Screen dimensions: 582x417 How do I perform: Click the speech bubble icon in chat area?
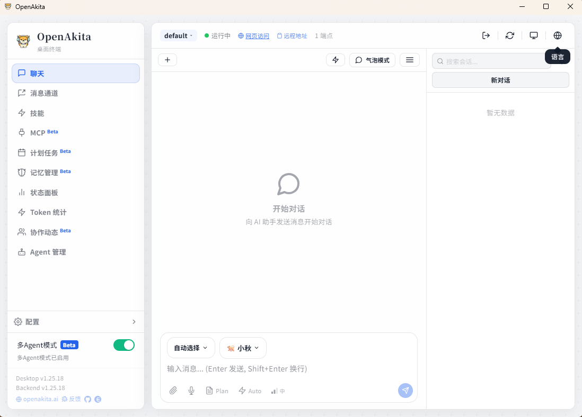point(288,184)
